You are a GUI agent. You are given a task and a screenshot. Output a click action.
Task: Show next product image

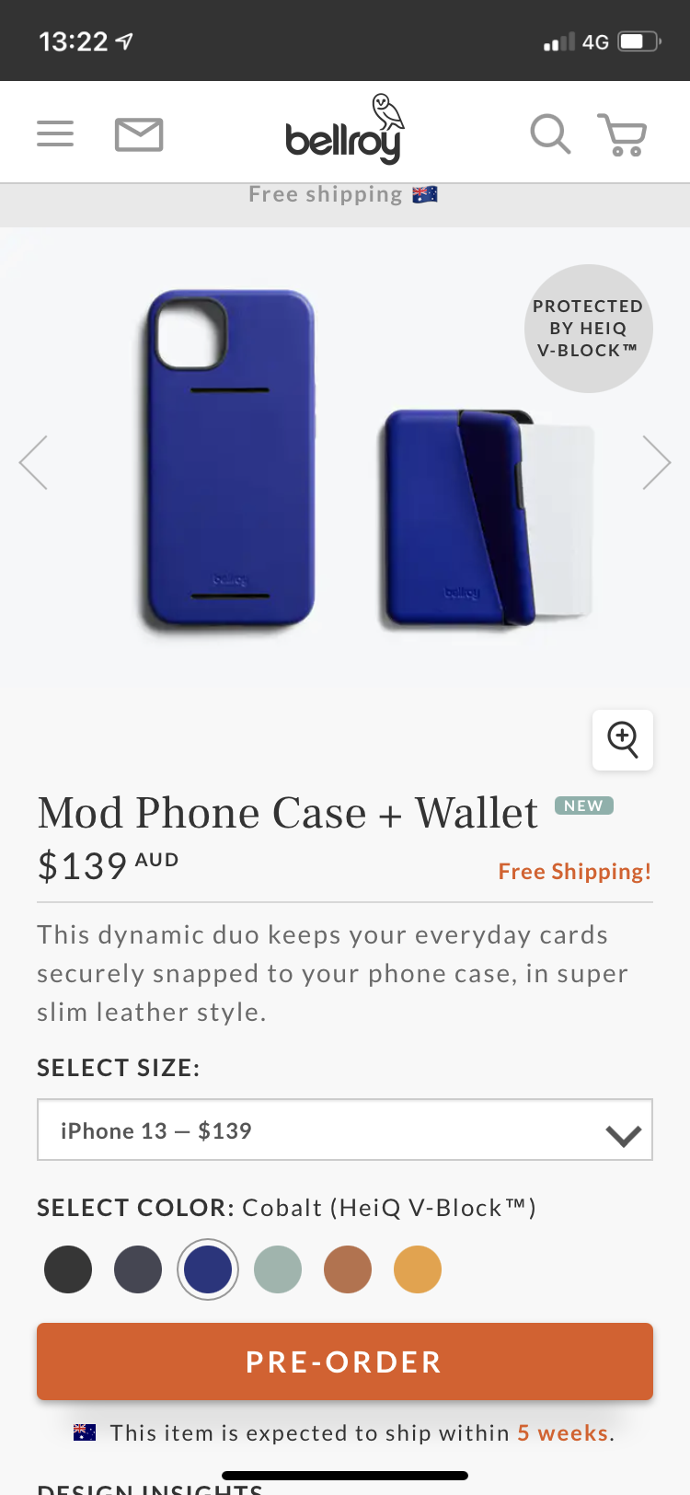pyautogui.click(x=656, y=462)
